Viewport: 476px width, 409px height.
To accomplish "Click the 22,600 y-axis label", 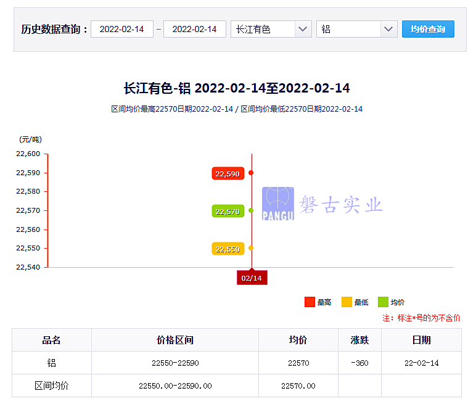I will (28, 154).
